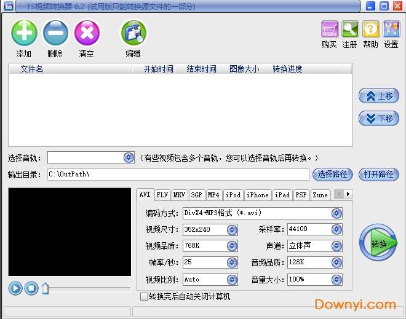This screenshot has height=319, width=406.
Task: Open the video size 352x240 dropdown
Action: pos(232,229)
